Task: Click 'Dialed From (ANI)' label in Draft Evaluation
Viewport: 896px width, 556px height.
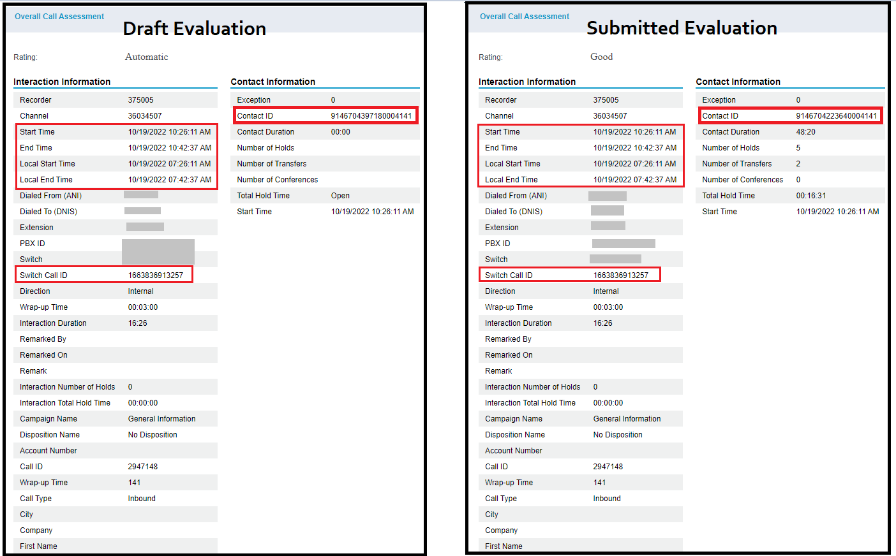Action: [x=51, y=196]
